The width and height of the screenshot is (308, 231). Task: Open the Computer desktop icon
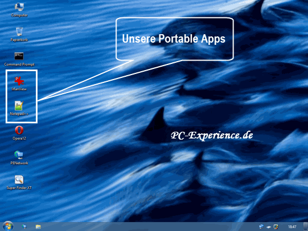coord(19,10)
